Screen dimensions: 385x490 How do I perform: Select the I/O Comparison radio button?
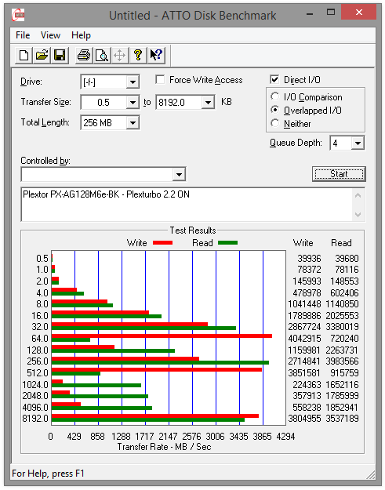[x=274, y=96]
